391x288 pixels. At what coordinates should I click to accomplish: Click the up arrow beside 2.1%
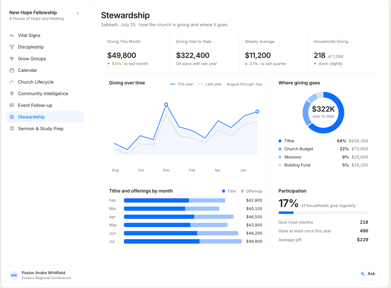tap(247, 64)
